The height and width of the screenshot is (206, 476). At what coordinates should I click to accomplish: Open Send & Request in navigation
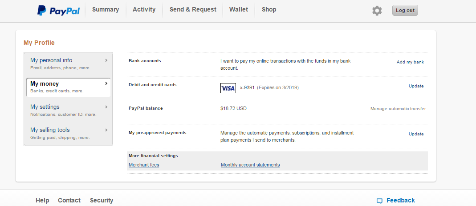pyautogui.click(x=193, y=10)
